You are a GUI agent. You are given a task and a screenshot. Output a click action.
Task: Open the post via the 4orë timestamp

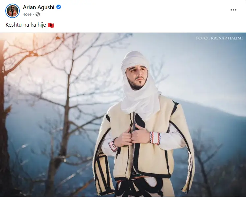(27, 14)
